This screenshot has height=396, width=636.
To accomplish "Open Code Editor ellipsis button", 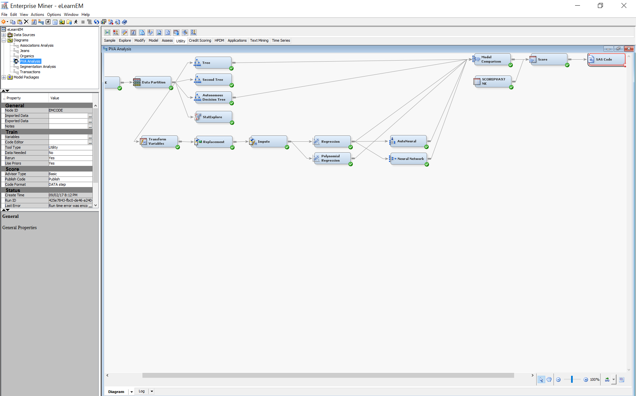I will coord(90,142).
